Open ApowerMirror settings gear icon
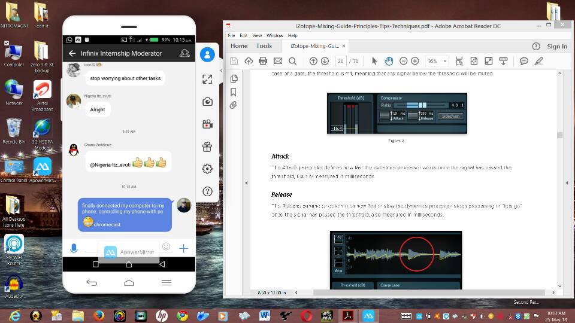This screenshot has width=575, height=323. click(207, 169)
